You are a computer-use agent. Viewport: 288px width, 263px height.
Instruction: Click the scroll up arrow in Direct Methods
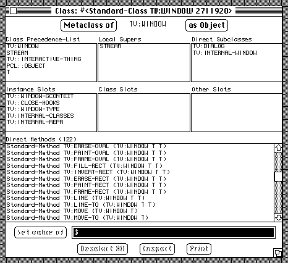(x=278, y=148)
